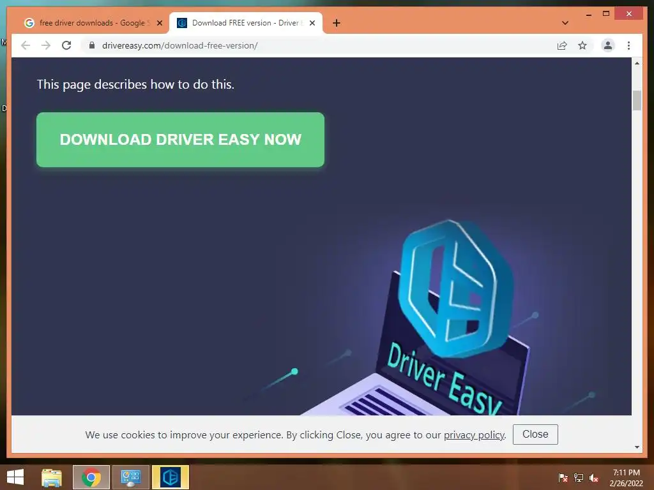Viewport: 654px width, 490px height.
Task: Close the Download FREE version tab
Action: [312, 23]
